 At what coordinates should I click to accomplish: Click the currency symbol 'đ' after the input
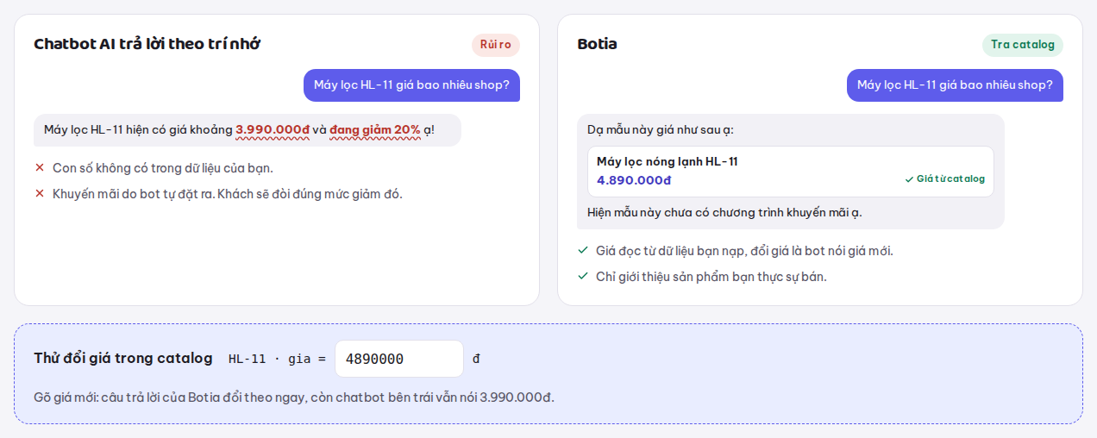pyautogui.click(x=476, y=359)
